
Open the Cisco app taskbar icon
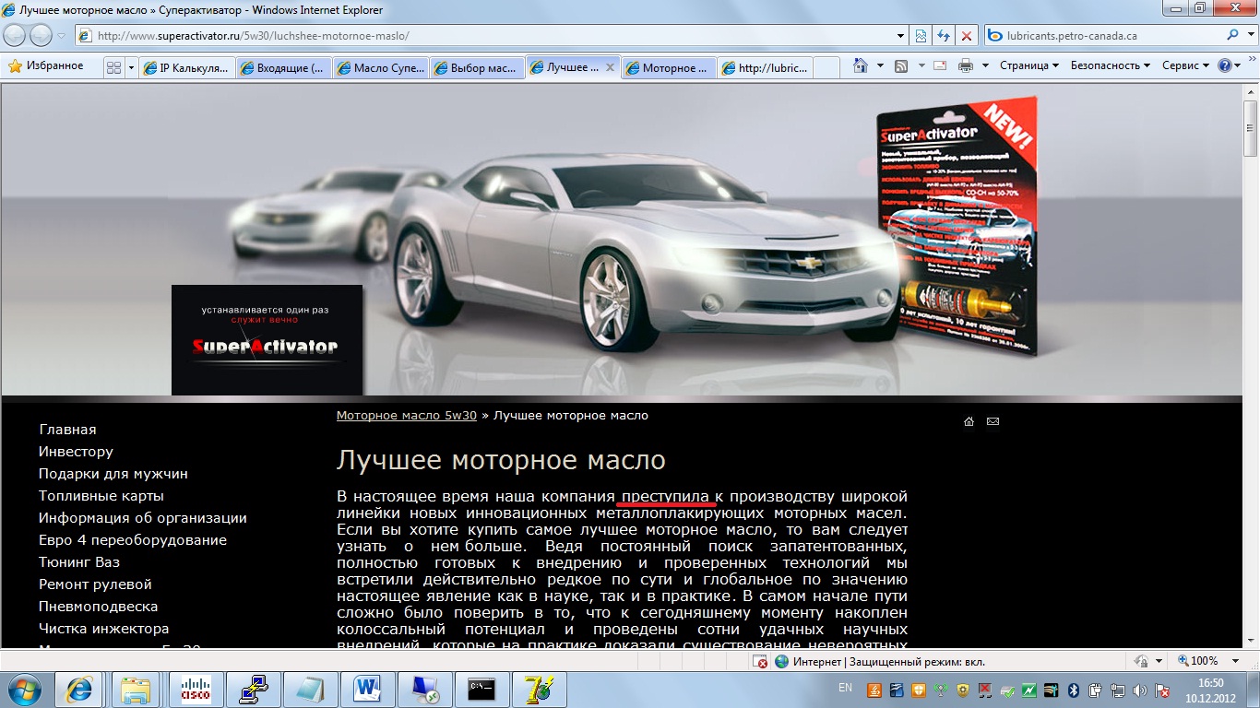click(196, 689)
